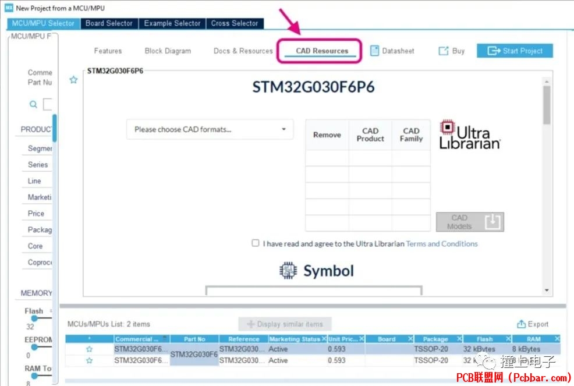Expand the Marketing filter
The width and height of the screenshot is (574, 386).
pyautogui.click(x=40, y=197)
